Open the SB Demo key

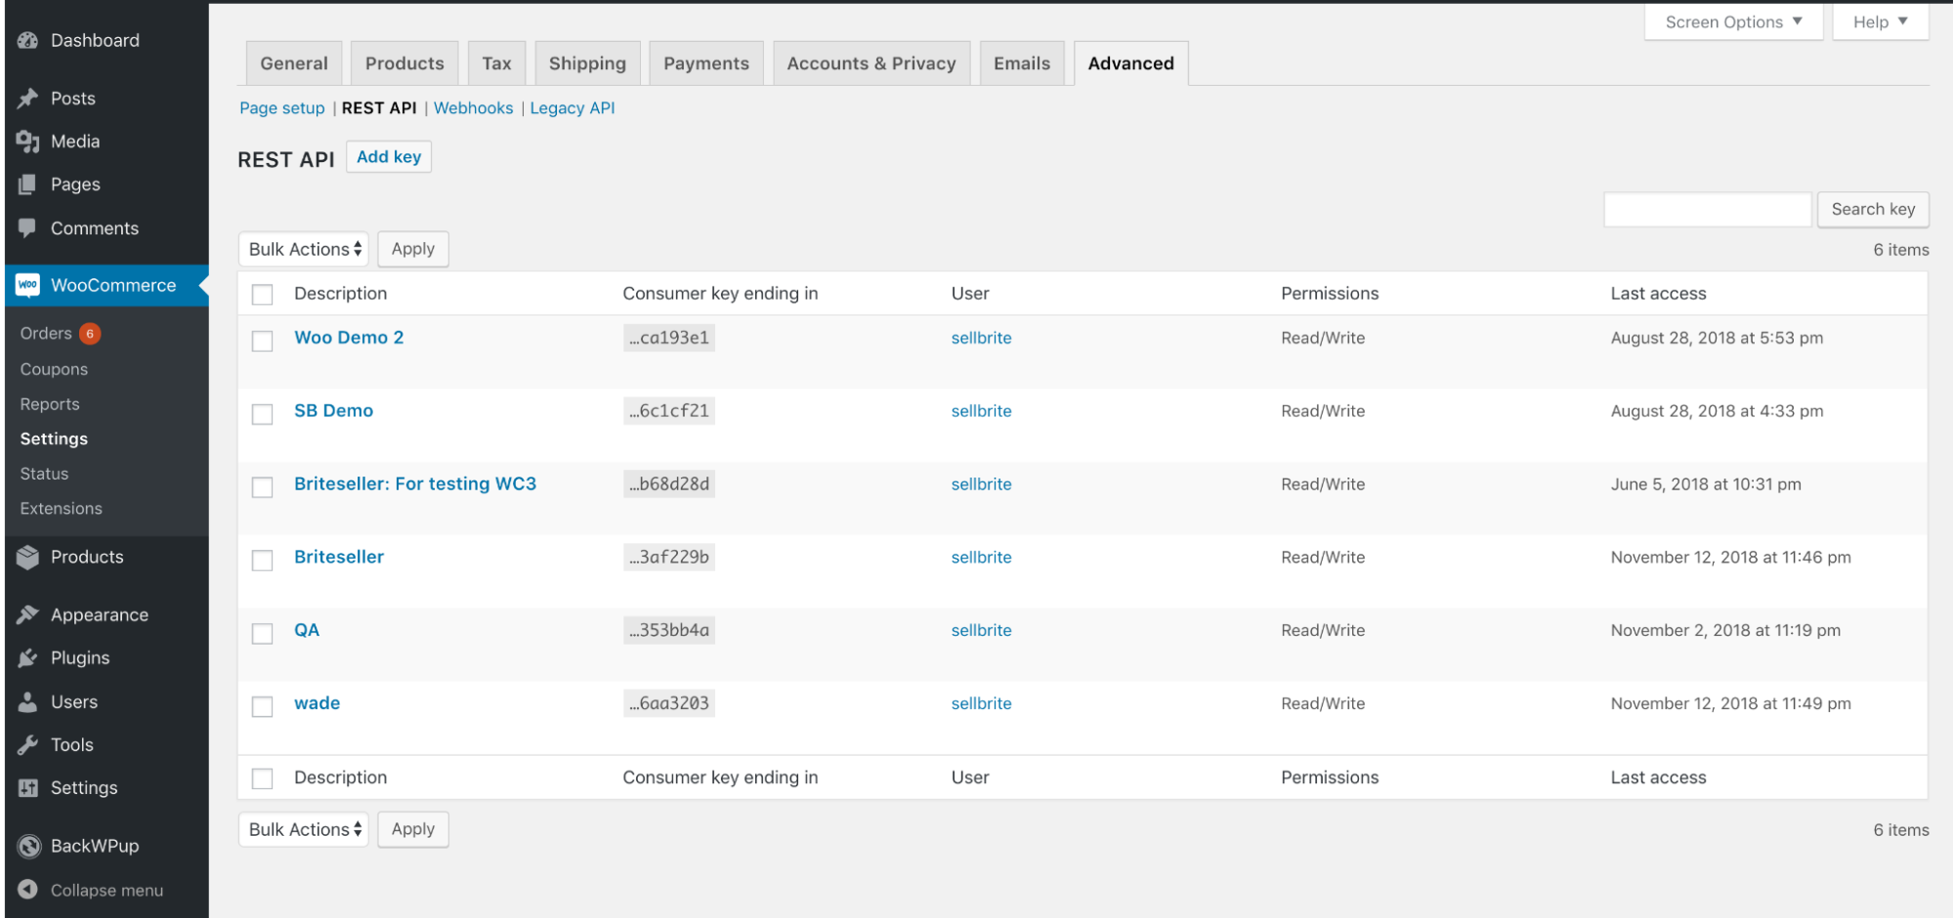tap(334, 411)
